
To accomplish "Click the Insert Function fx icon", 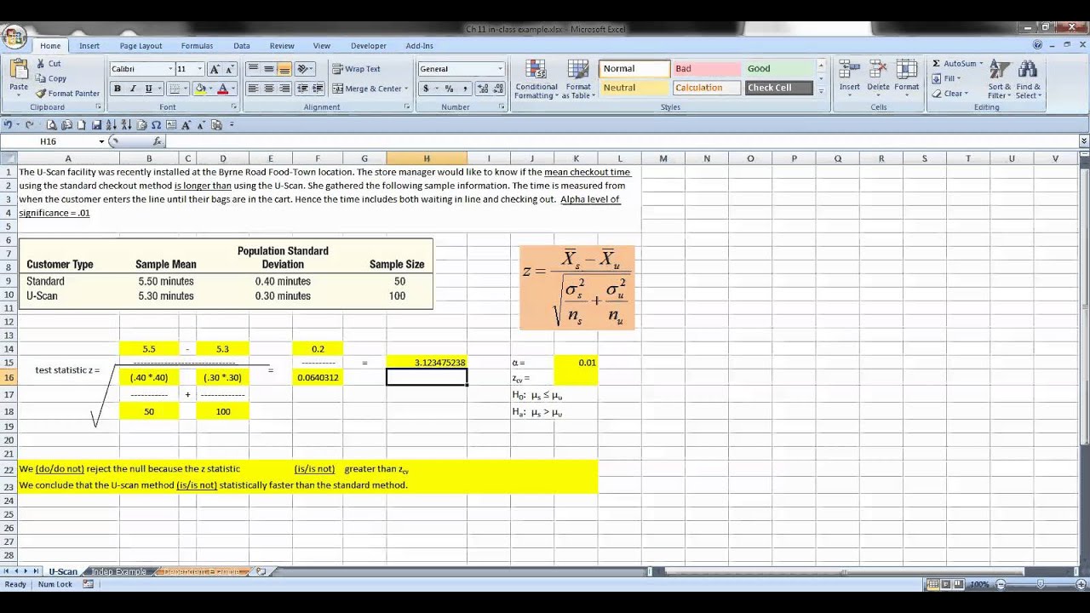I will click(158, 141).
